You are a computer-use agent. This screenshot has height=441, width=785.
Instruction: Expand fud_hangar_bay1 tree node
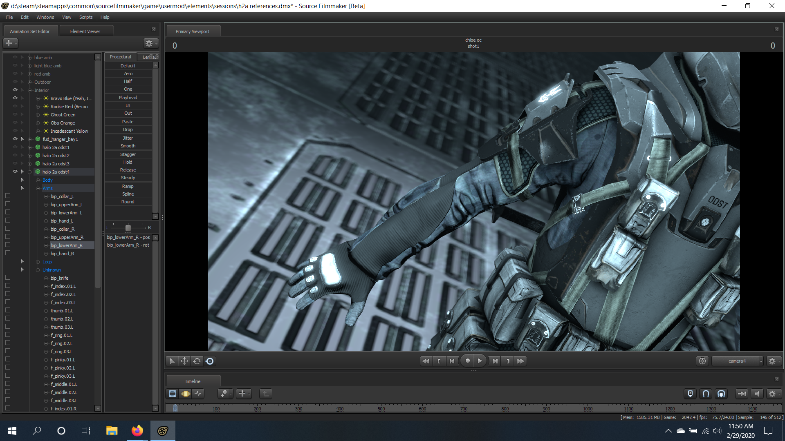(29, 139)
